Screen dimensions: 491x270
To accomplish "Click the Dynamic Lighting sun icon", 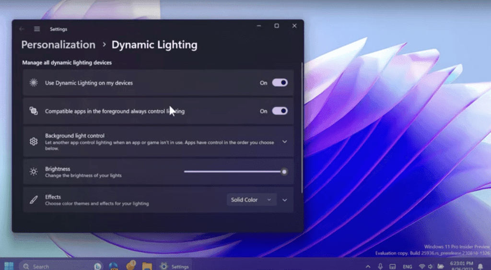I will point(34,82).
